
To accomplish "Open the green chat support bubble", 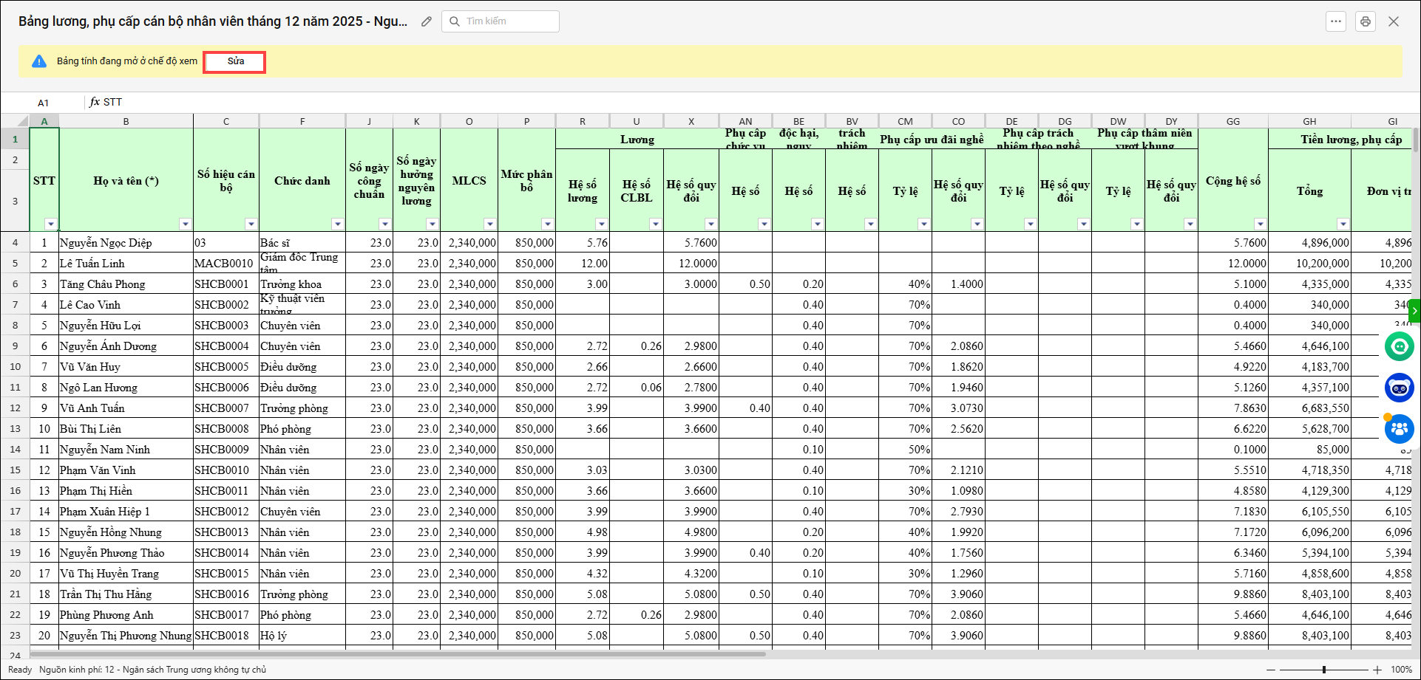I will [x=1399, y=346].
